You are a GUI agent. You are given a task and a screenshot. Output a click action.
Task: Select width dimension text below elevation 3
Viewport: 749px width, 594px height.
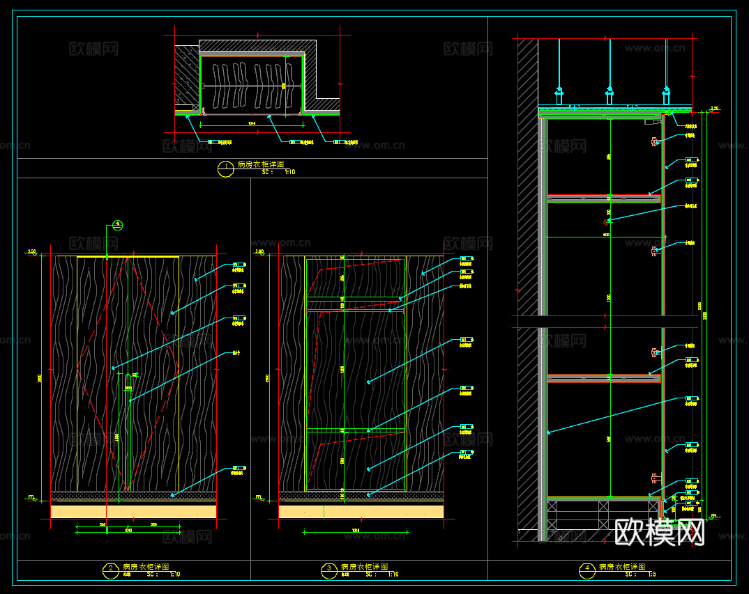356,531
